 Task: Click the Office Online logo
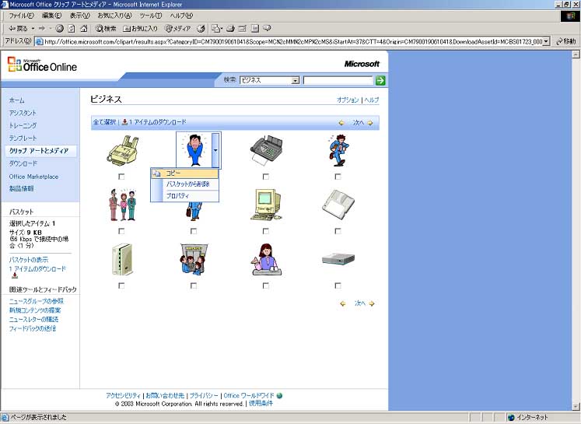click(x=42, y=65)
